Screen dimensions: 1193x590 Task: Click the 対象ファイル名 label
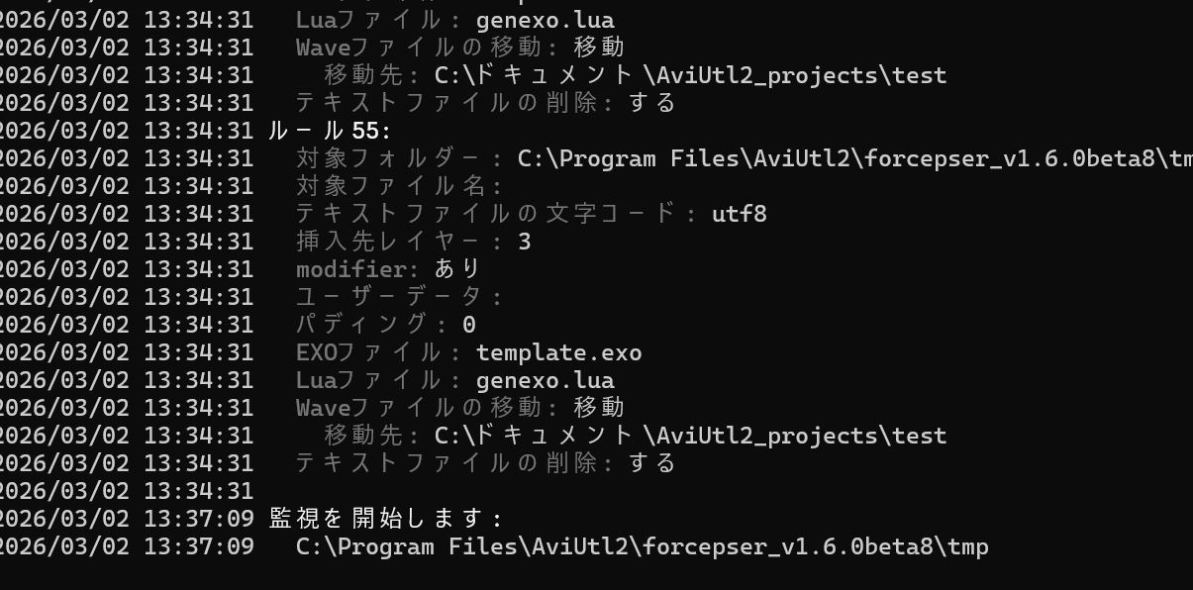[400, 186]
